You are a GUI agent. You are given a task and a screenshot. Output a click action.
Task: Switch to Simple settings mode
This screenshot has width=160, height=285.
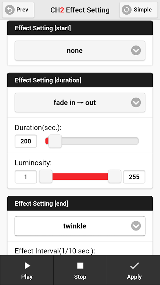tap(139, 10)
